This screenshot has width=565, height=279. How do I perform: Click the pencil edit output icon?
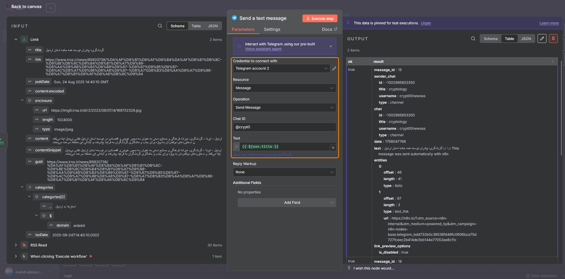pyautogui.click(x=542, y=39)
